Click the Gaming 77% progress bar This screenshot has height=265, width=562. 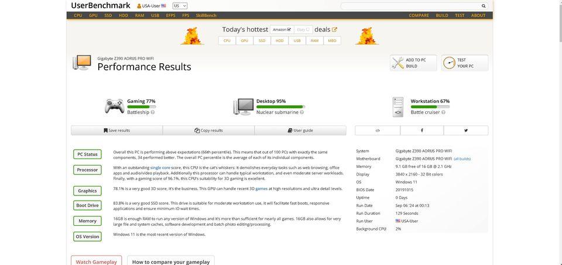coord(142,106)
